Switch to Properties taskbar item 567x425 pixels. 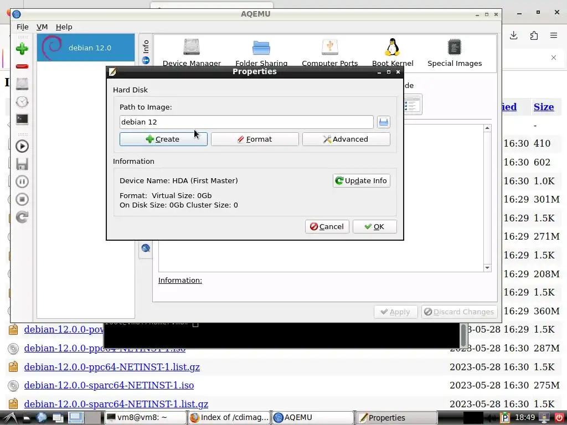click(396, 418)
